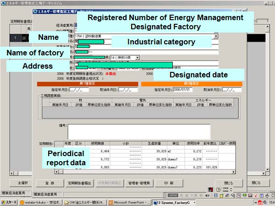This screenshot has height=206, width=275.
Task: Expand the 1764 industry category dropdown
Action: [216, 36]
